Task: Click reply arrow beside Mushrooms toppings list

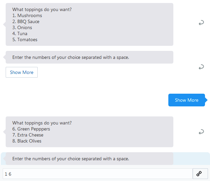Action: click(x=201, y=23)
